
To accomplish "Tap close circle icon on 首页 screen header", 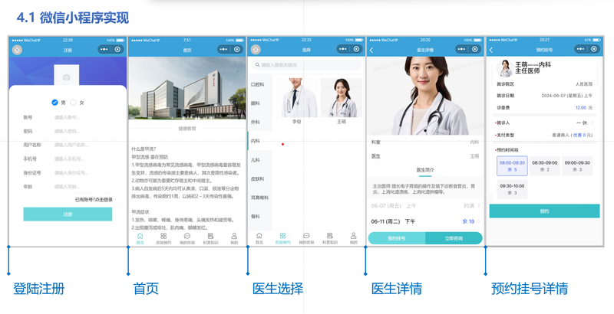I will [237, 50].
